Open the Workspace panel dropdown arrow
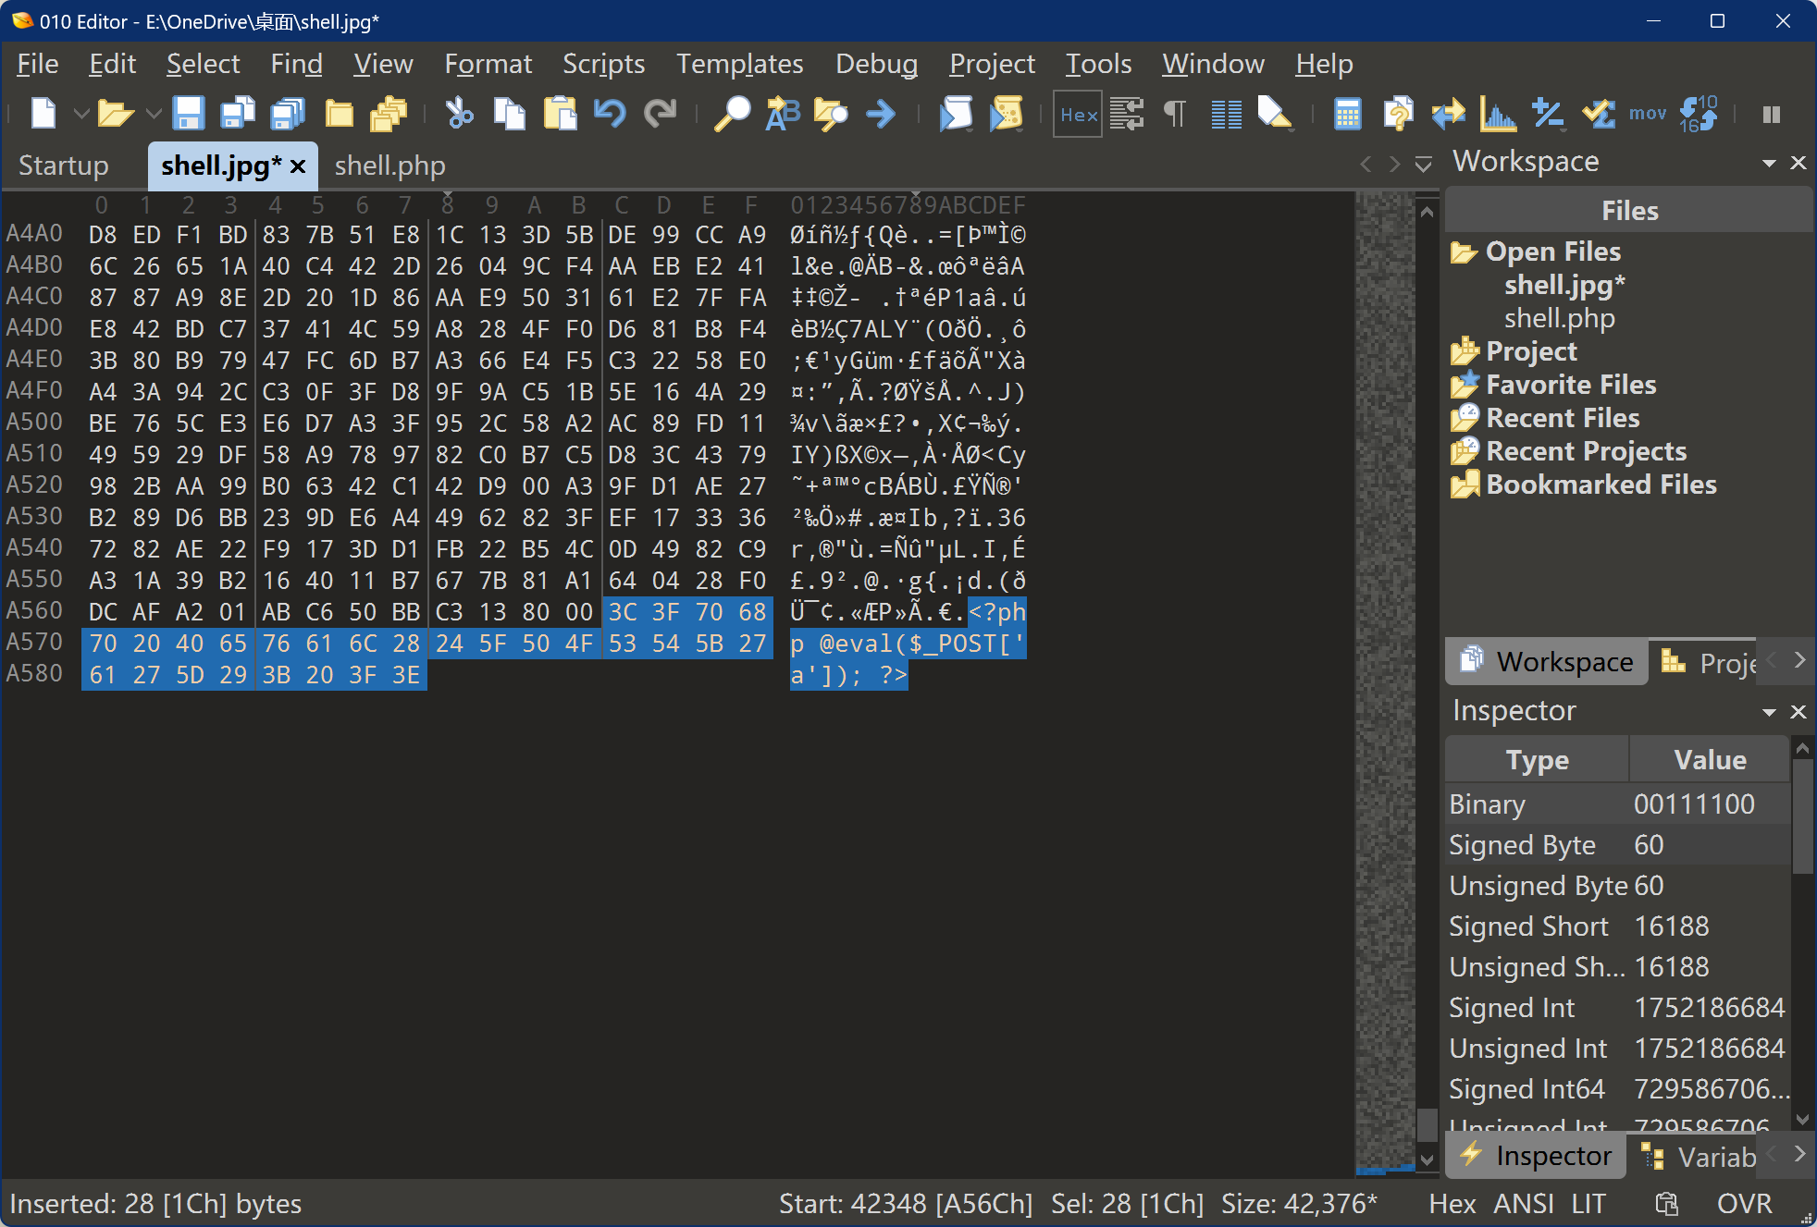This screenshot has height=1227, width=1817. pos(1769,163)
